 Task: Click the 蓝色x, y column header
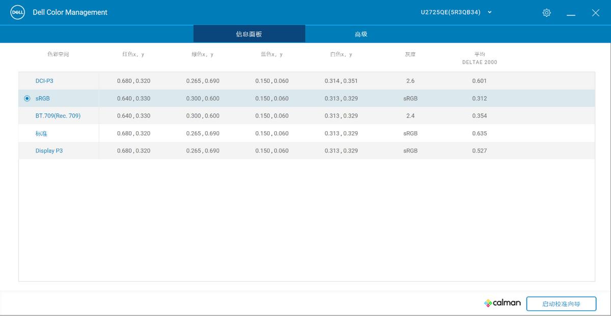click(272, 54)
